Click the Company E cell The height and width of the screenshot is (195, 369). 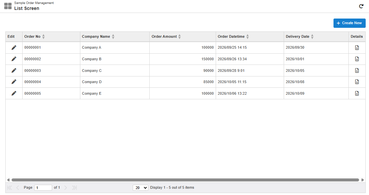[114, 93]
